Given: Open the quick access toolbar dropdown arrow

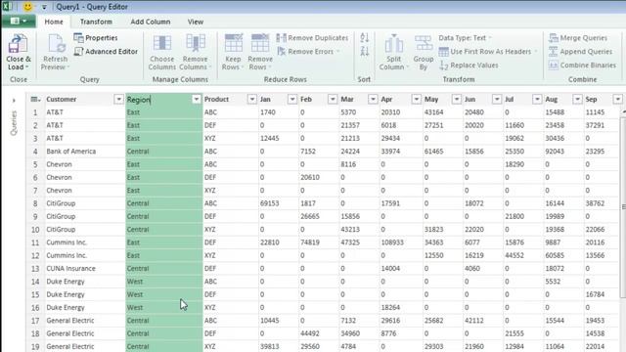Looking at the screenshot, I should [x=44, y=7].
